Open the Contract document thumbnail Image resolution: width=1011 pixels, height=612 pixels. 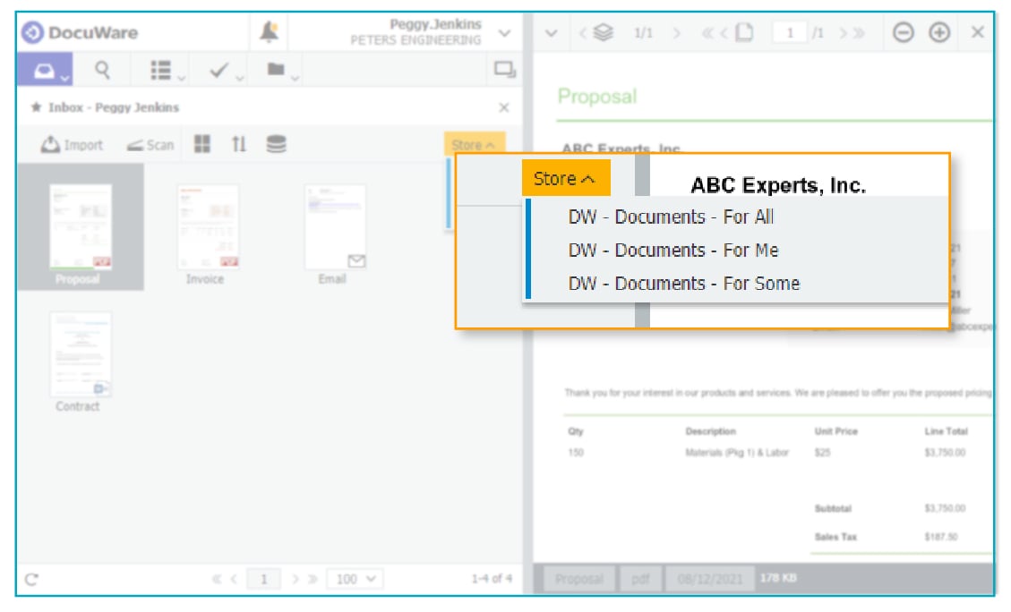pyautogui.click(x=80, y=356)
